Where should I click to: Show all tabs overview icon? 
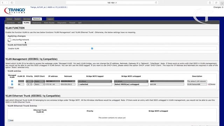coord(216,2)
